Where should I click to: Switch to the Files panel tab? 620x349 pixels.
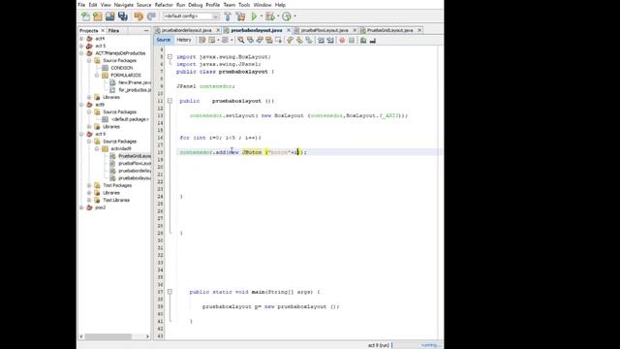click(113, 30)
